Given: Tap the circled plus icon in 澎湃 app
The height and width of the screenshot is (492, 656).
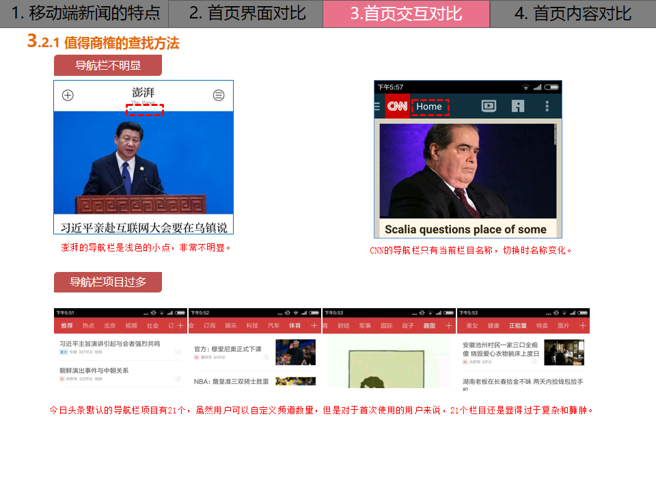Looking at the screenshot, I should click(x=68, y=96).
